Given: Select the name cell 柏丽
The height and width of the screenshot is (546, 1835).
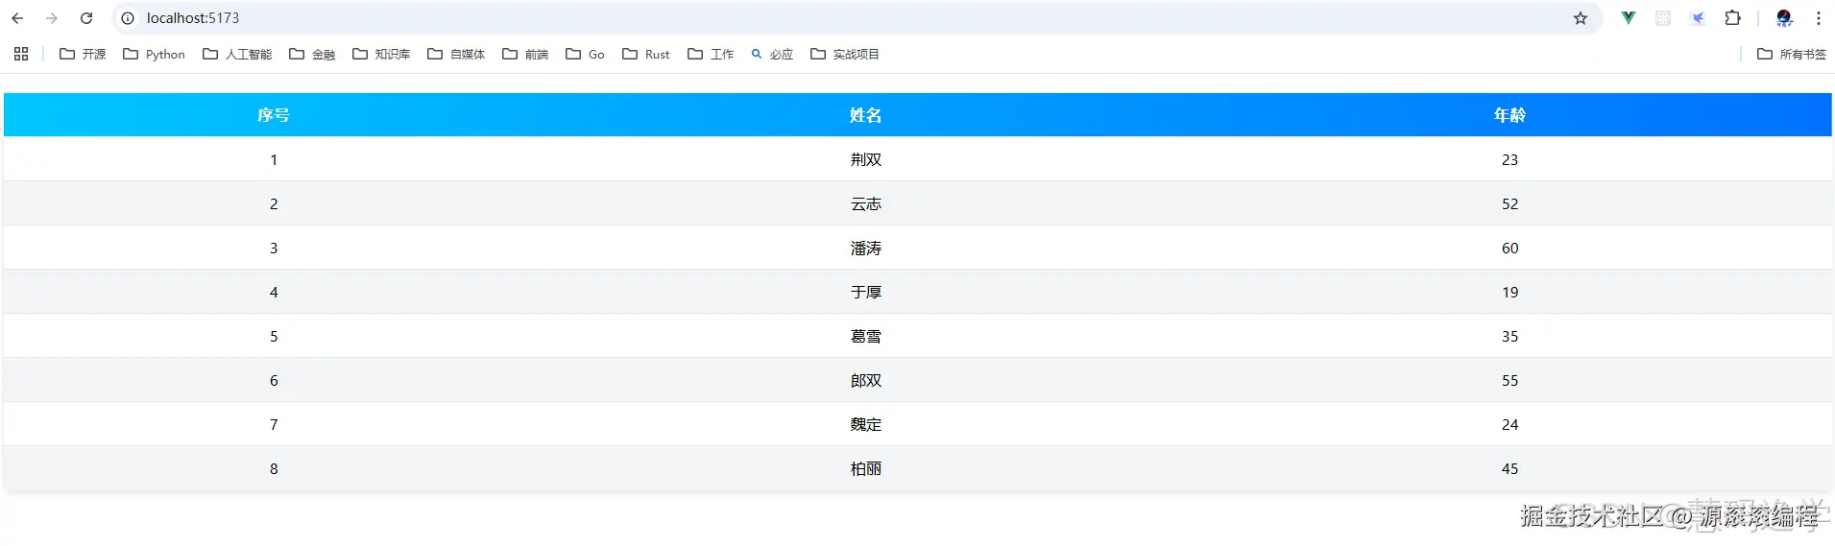Looking at the screenshot, I should (x=865, y=468).
